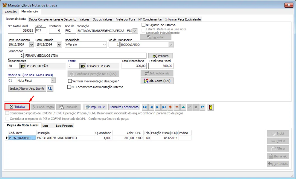Jump to last record icon
Image resolution: width=296 pixels, height=179 pixels.
click(x=164, y=107)
